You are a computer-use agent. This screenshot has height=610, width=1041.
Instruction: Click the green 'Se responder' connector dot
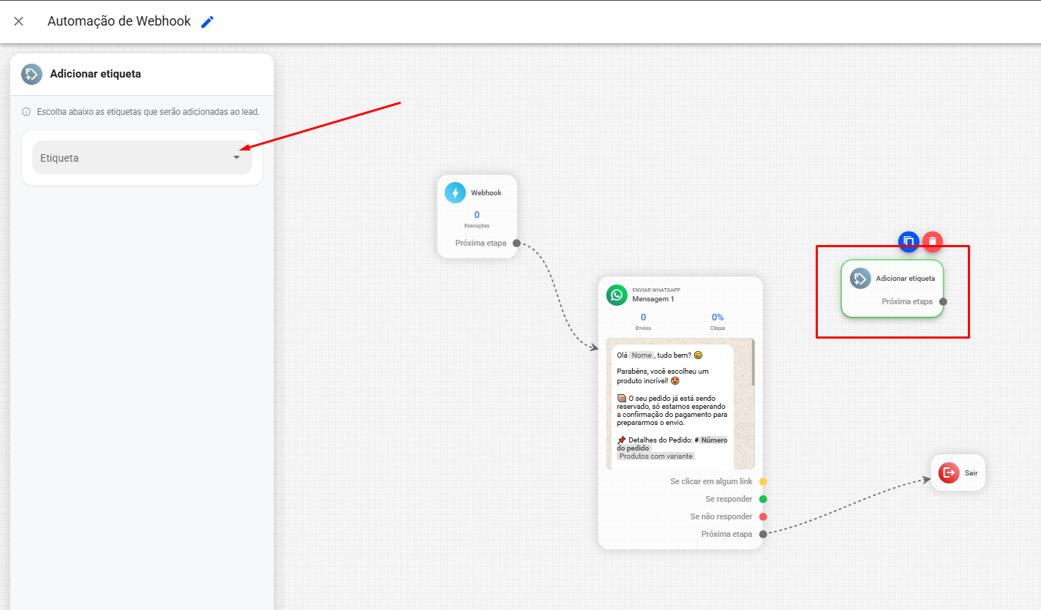763,500
